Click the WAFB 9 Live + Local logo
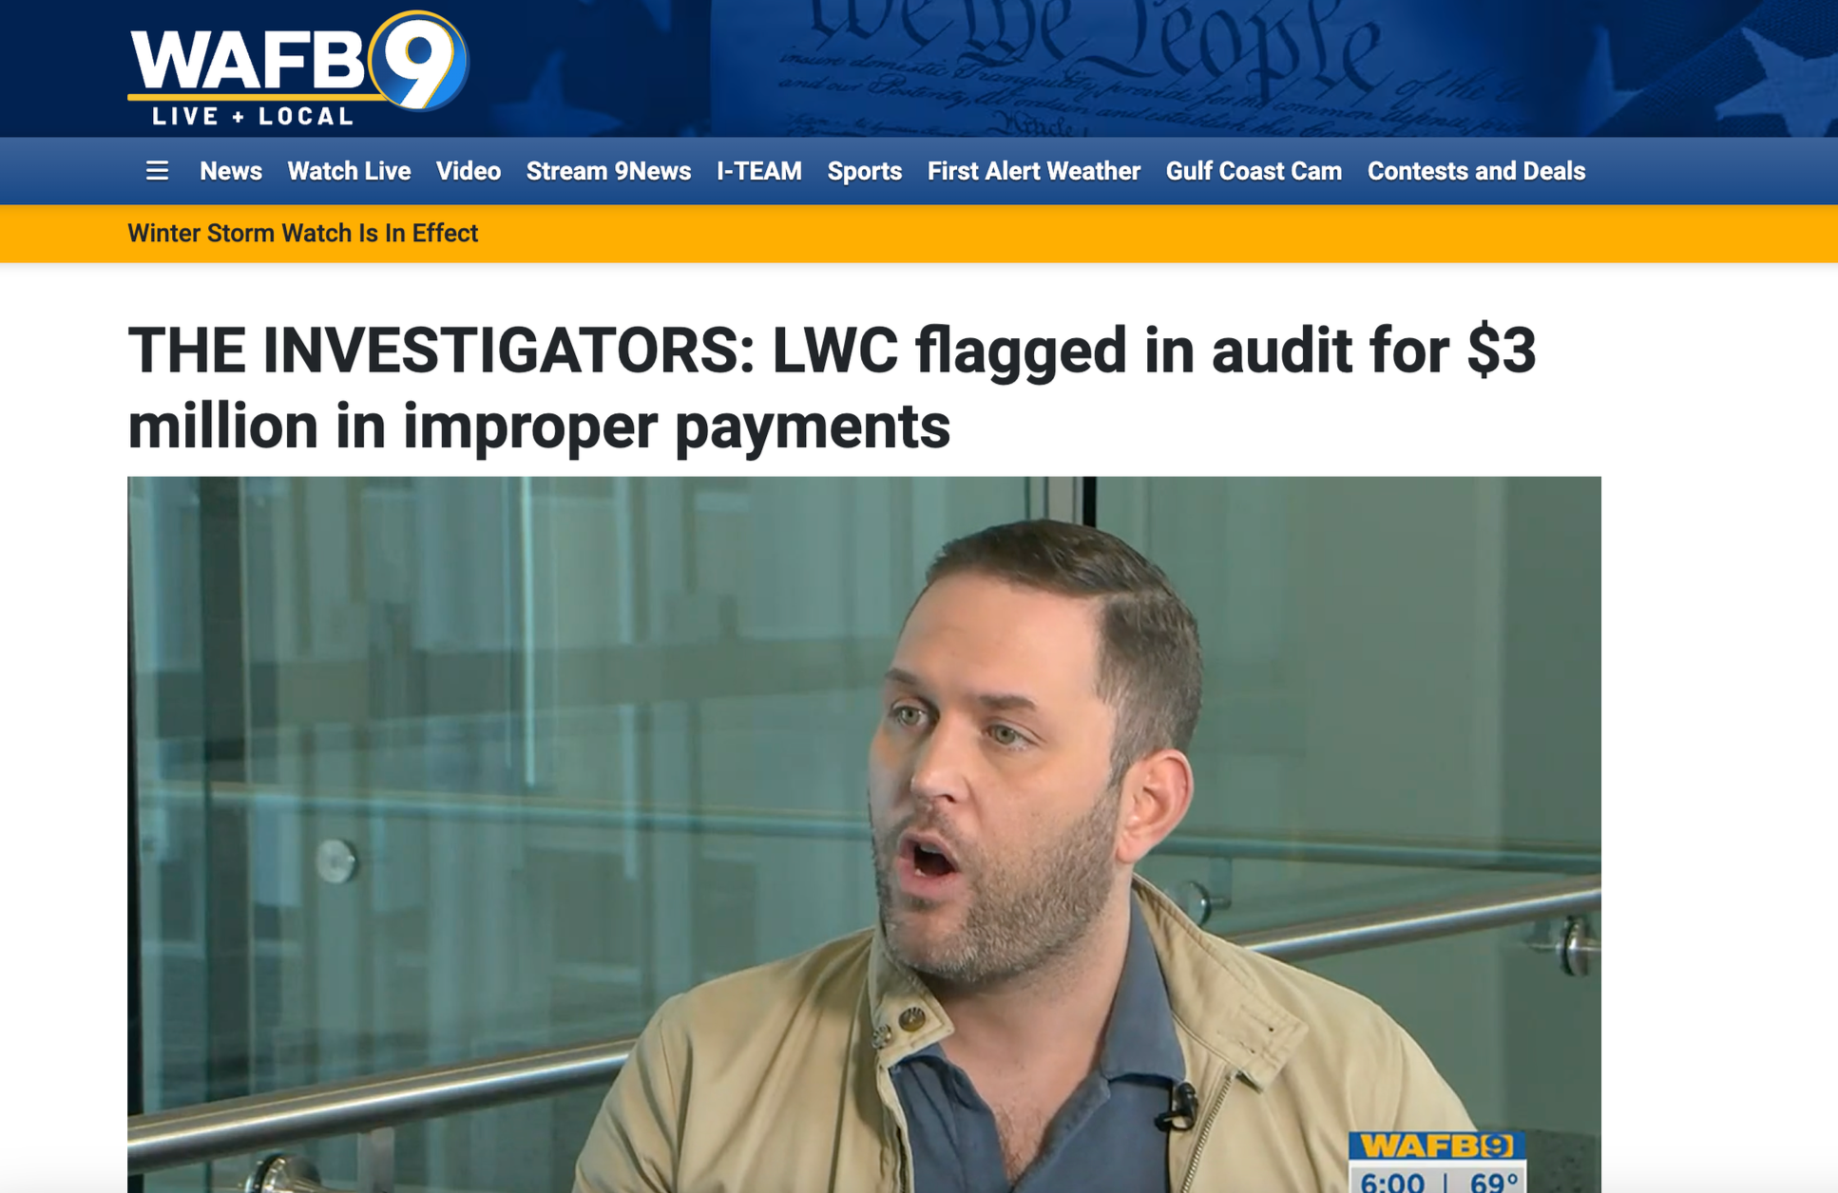The image size is (1838, 1193). (298, 68)
